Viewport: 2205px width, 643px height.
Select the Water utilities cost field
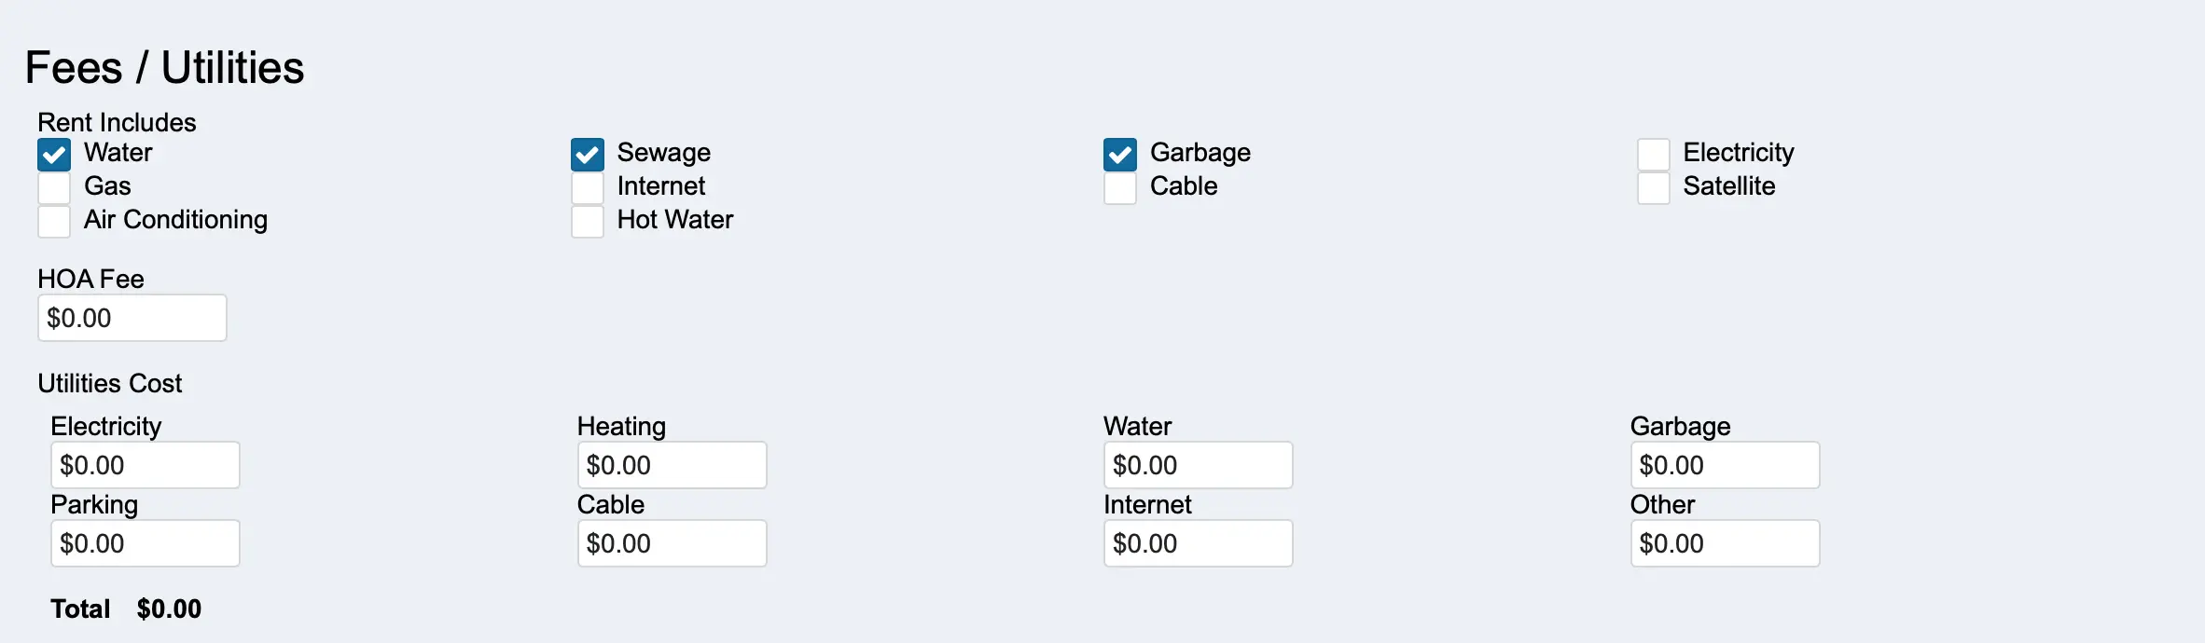1198,466
